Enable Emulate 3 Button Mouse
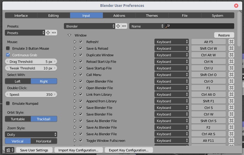Image resolution: width=244 pixels, height=155 pixels. tap(8, 48)
